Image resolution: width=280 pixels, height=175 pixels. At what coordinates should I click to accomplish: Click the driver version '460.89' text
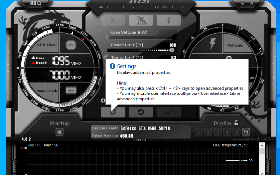tap(127, 136)
